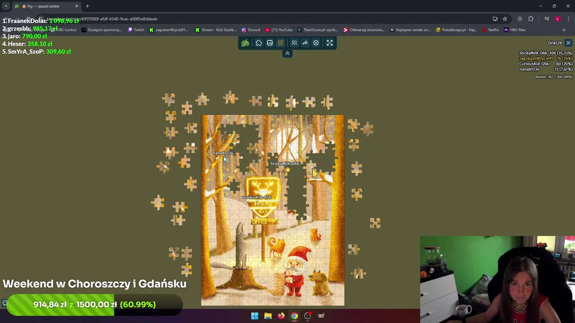The image size is (575, 323).
Task: Open the Twitch bookmark
Action: 136,30
